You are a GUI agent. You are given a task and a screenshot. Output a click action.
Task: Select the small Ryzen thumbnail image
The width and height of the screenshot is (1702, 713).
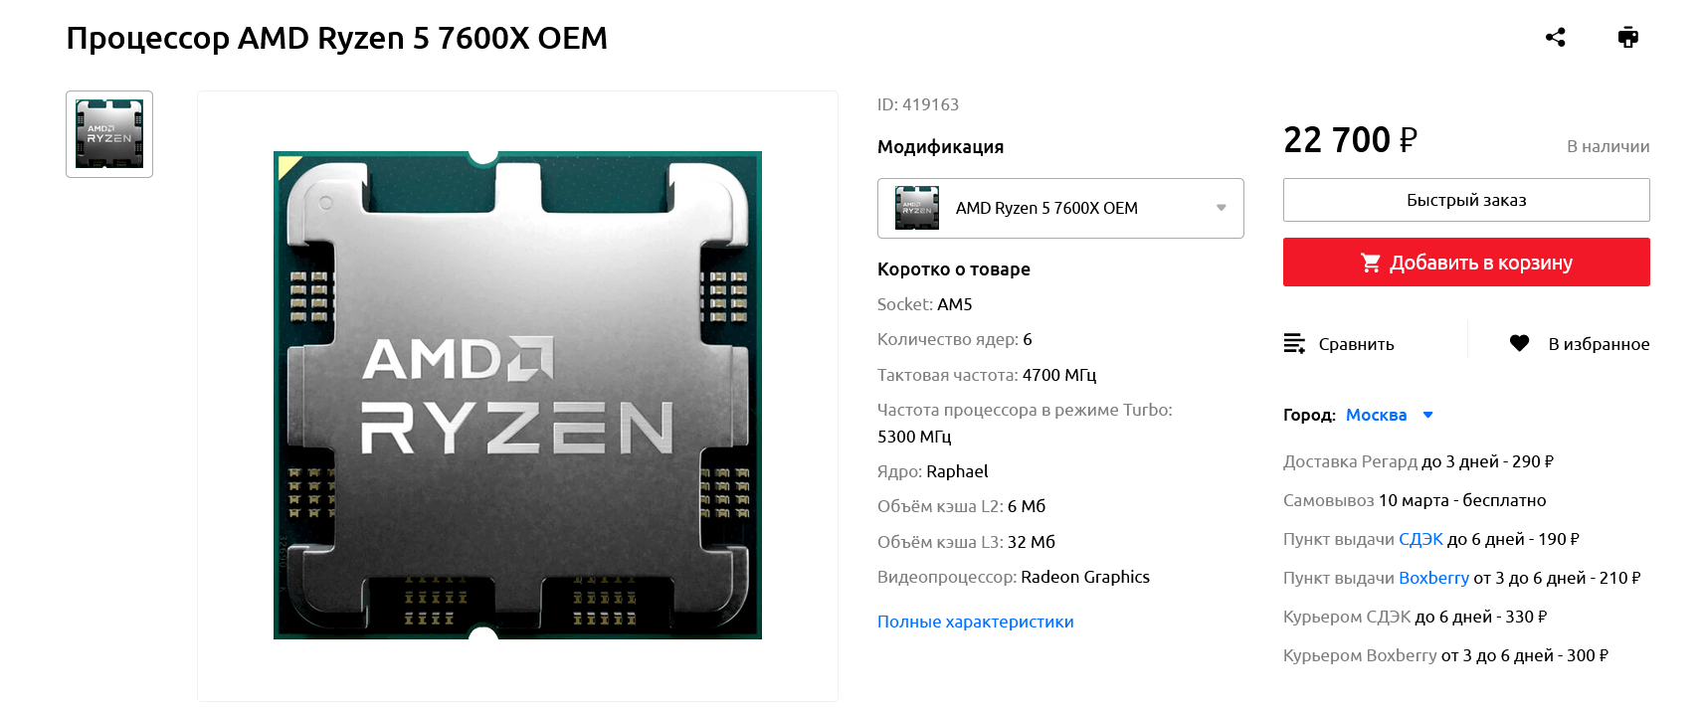tap(109, 134)
